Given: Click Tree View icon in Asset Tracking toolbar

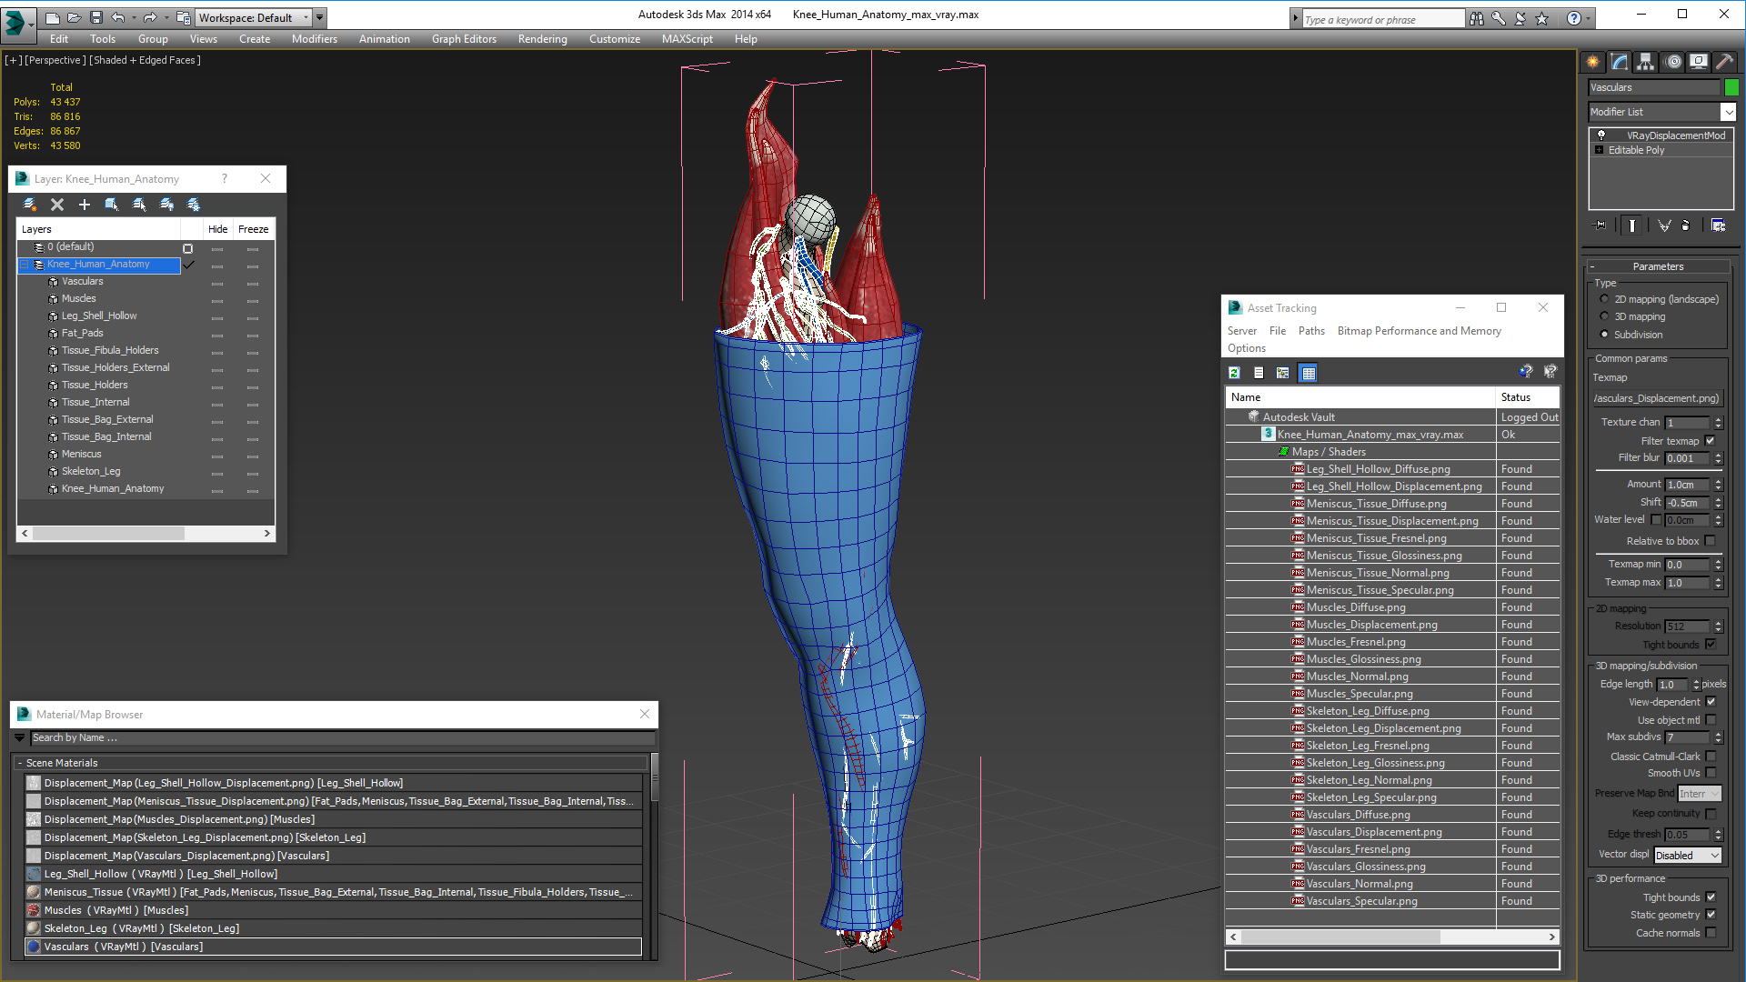Looking at the screenshot, I should point(1283,373).
